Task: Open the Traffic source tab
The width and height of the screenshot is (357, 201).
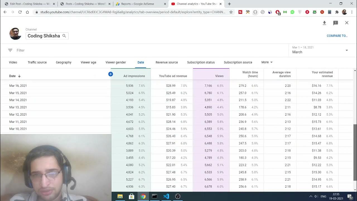Action: coord(37,62)
